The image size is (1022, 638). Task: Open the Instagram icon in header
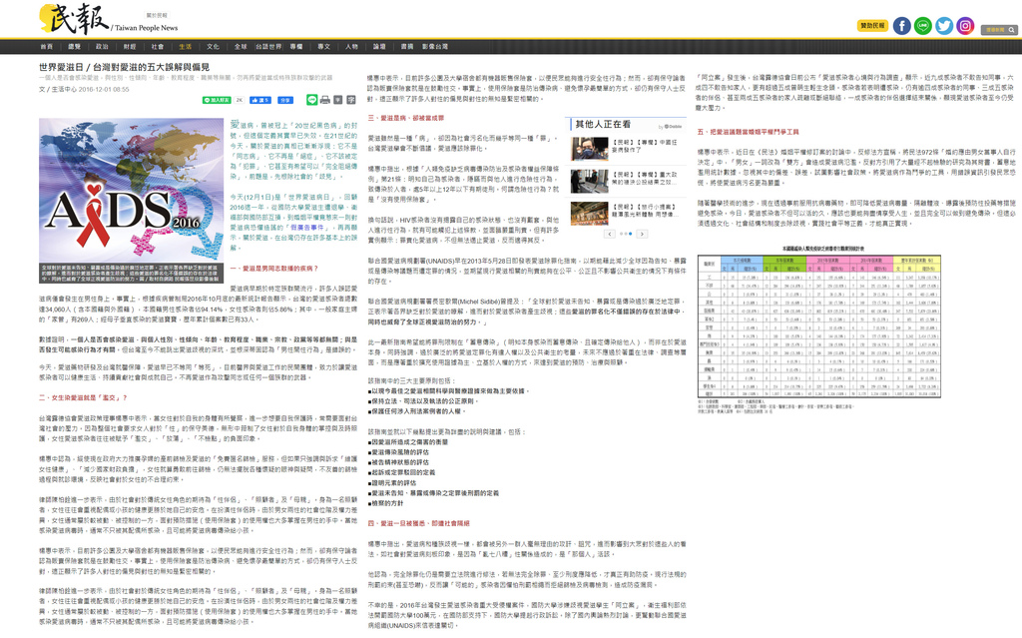coord(966,26)
